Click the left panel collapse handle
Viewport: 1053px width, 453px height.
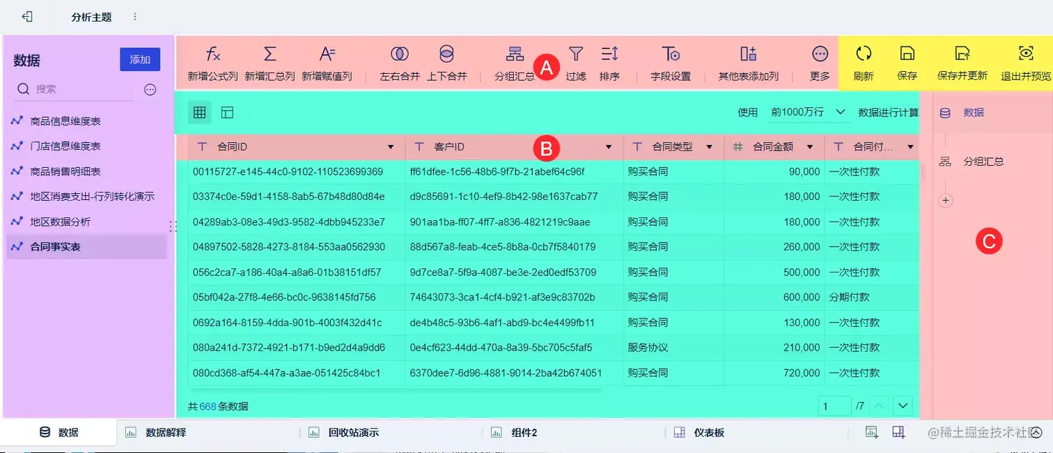coord(173,226)
